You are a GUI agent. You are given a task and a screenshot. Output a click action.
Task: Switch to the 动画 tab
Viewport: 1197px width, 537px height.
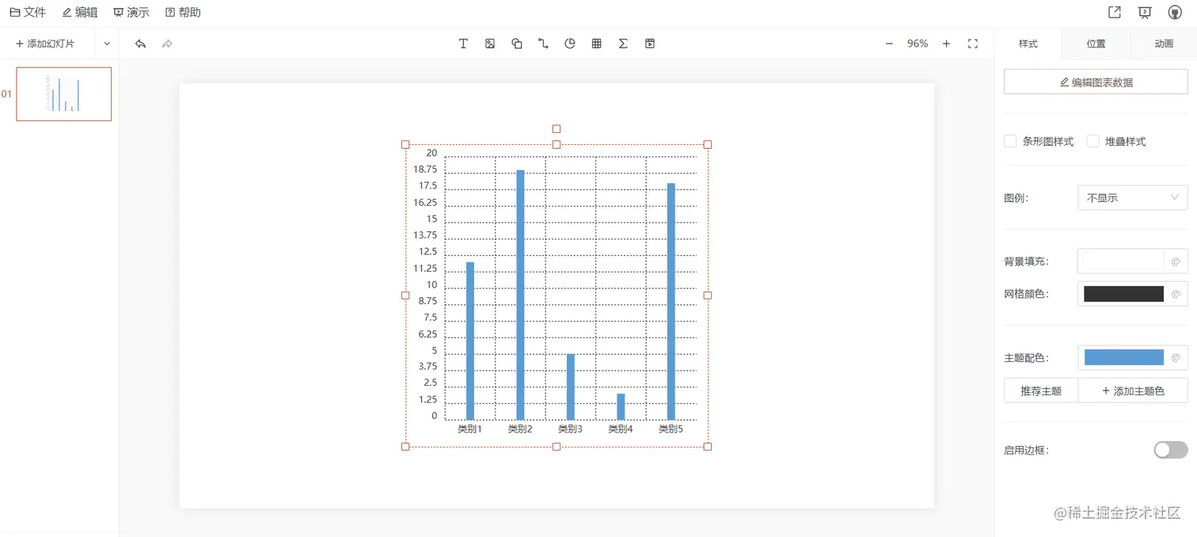click(1164, 44)
